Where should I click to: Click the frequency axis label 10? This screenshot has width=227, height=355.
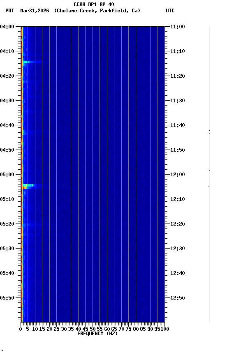pos(35,329)
